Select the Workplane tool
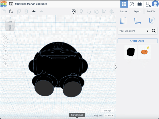 click(123, 21)
